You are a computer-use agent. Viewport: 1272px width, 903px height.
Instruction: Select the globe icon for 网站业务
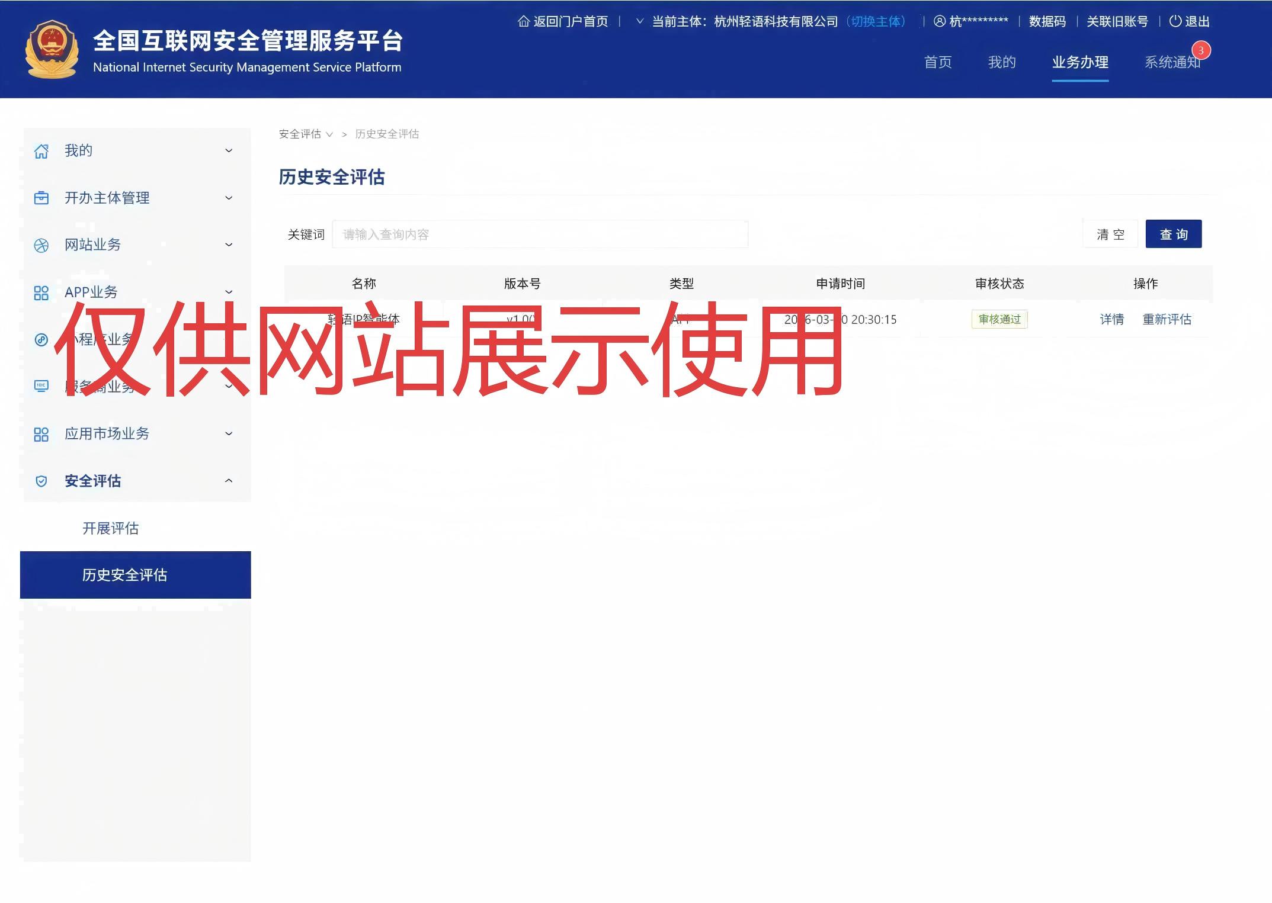[x=41, y=245]
